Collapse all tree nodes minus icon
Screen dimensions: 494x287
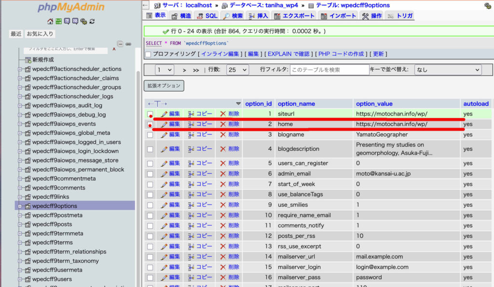tap(120, 44)
